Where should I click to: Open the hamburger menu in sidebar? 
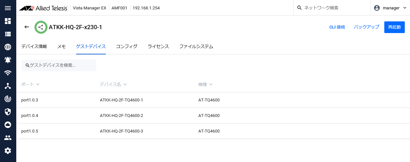pyautogui.click(x=8, y=8)
